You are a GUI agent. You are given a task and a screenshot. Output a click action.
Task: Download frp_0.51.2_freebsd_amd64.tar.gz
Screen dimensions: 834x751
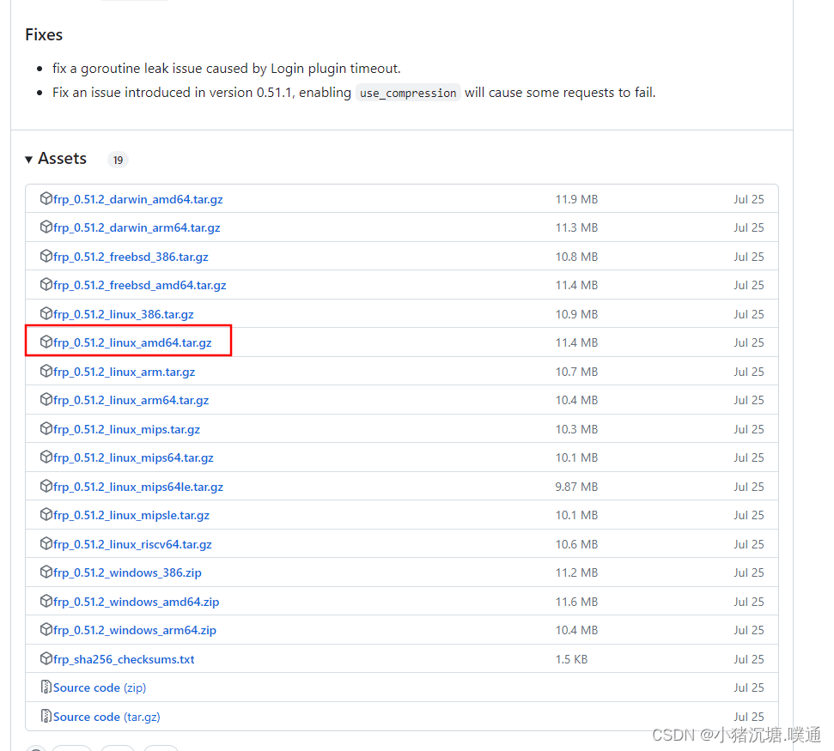click(x=139, y=285)
